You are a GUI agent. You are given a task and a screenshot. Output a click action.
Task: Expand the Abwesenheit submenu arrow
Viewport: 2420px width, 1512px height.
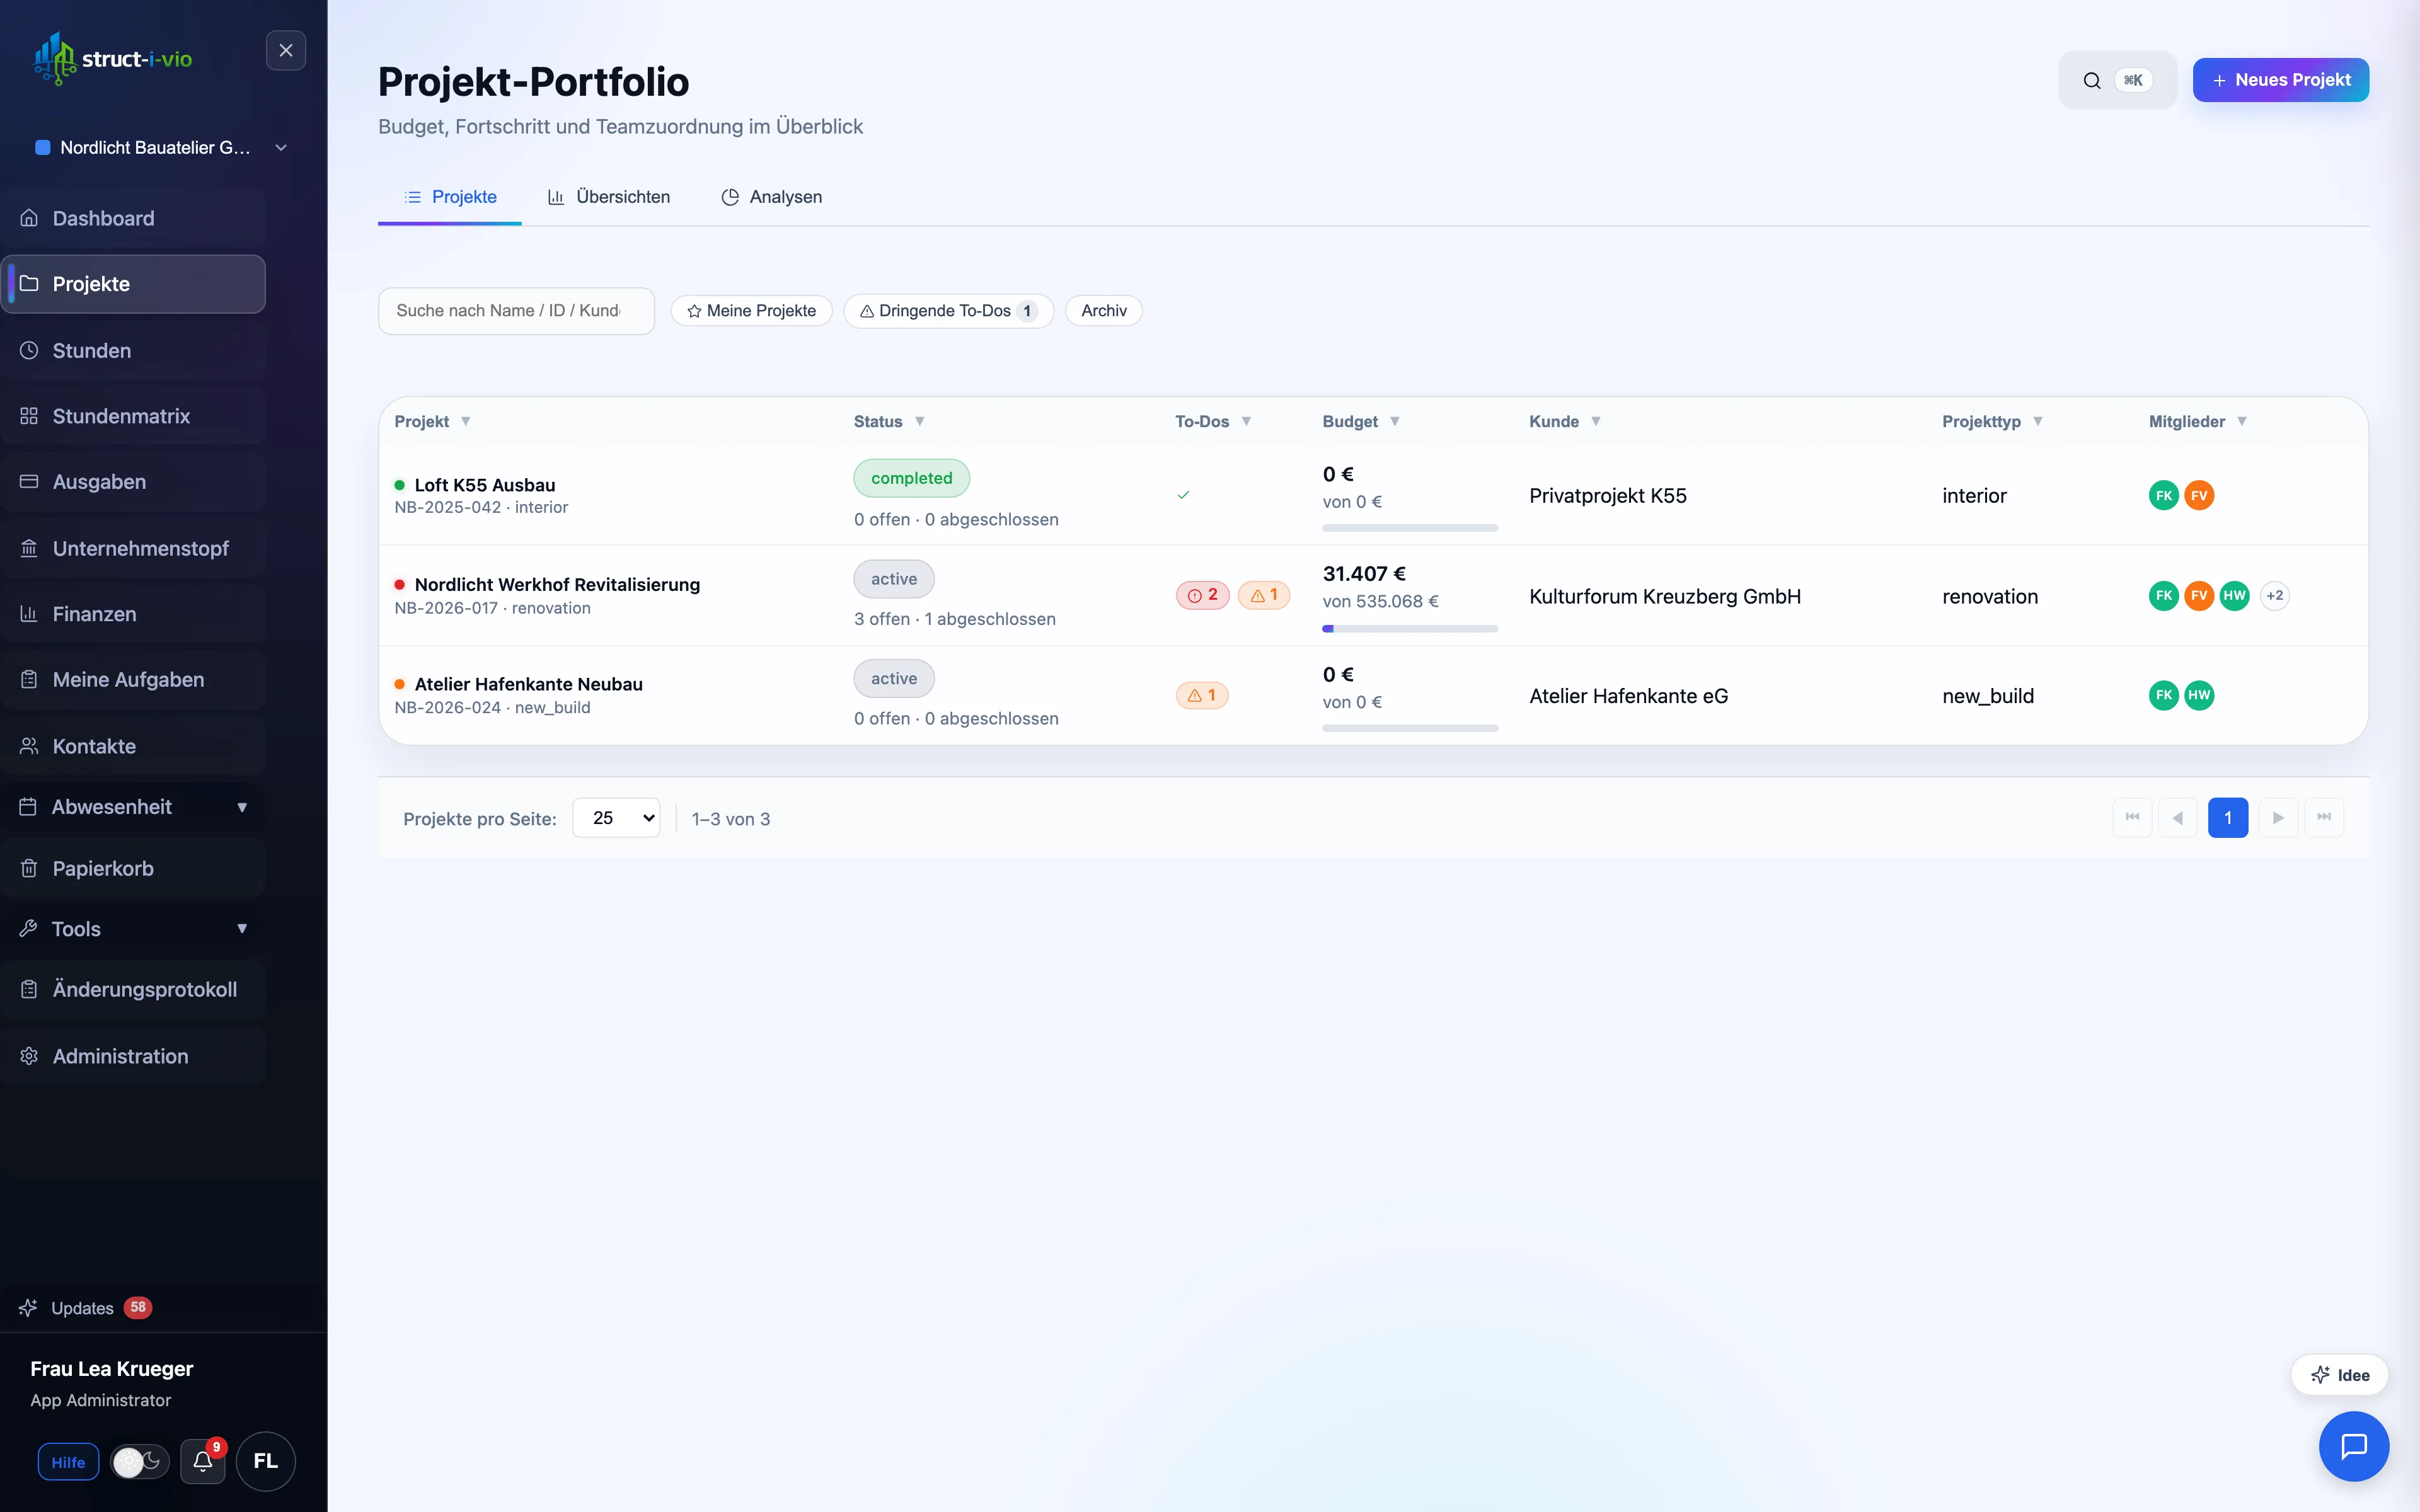coord(242,807)
